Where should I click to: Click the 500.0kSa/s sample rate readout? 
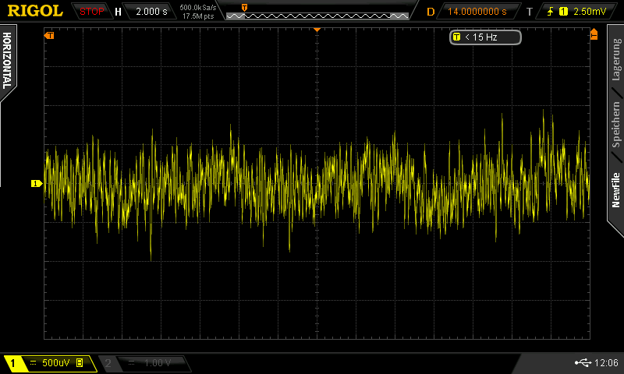coord(198,8)
